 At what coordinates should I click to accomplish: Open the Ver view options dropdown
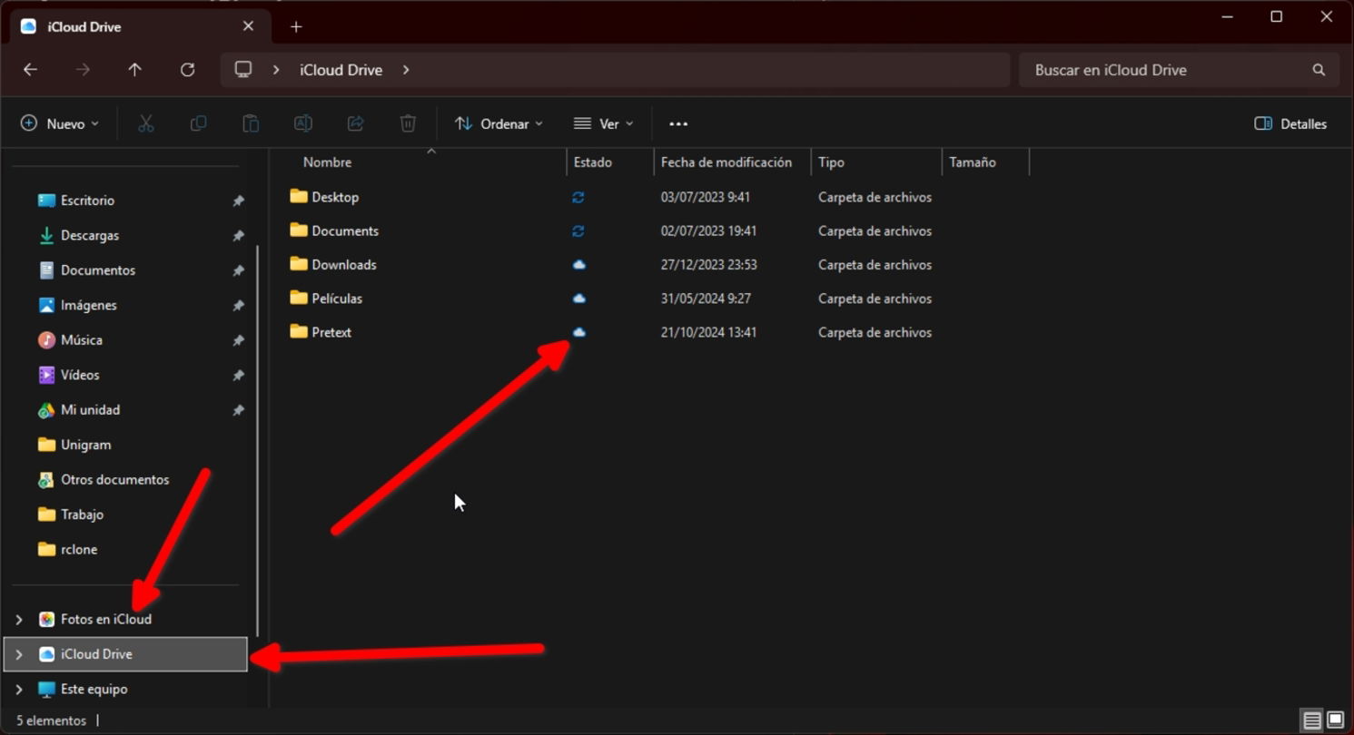(x=604, y=123)
